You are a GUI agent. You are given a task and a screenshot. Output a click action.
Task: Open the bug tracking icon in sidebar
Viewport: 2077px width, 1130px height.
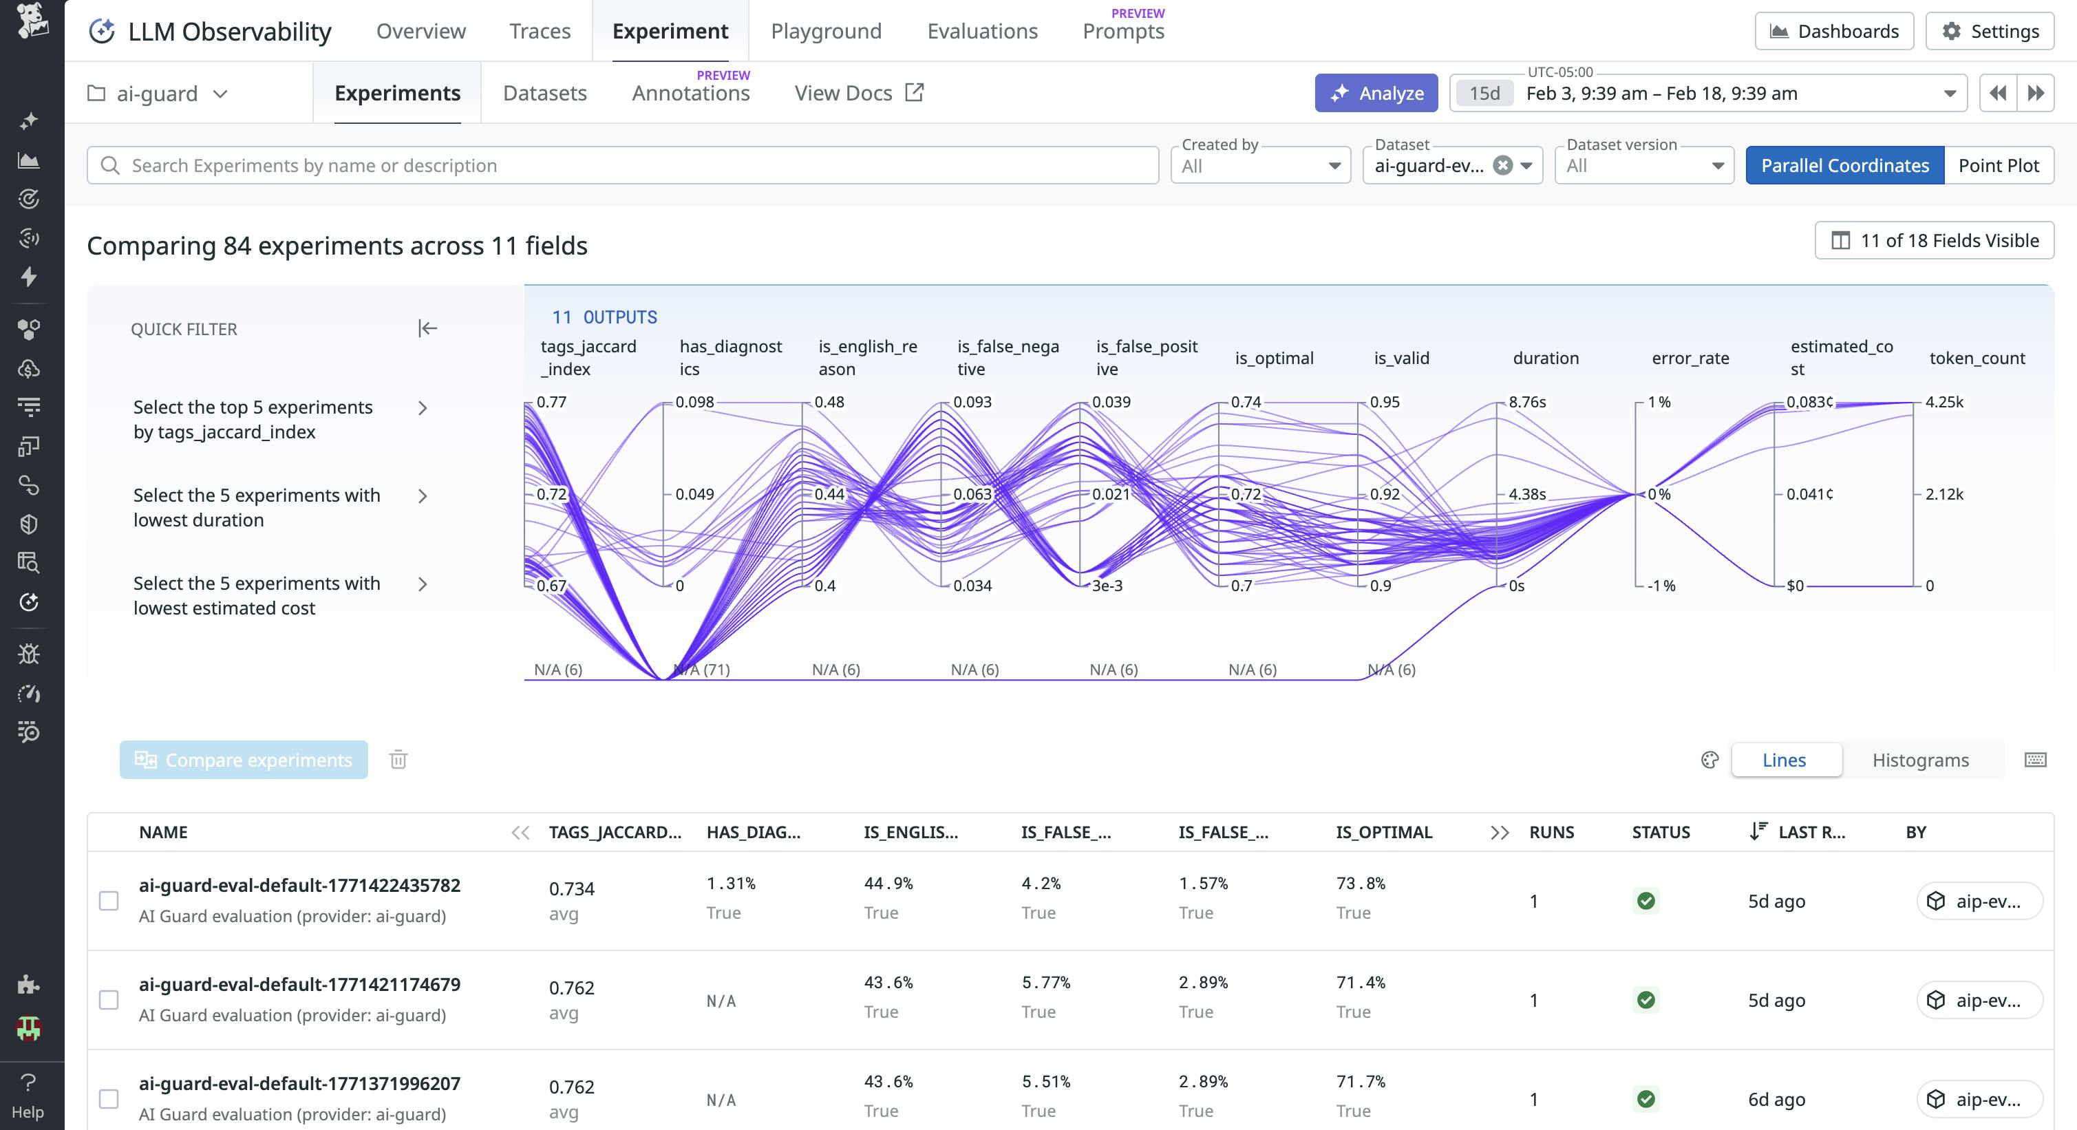pos(29,654)
